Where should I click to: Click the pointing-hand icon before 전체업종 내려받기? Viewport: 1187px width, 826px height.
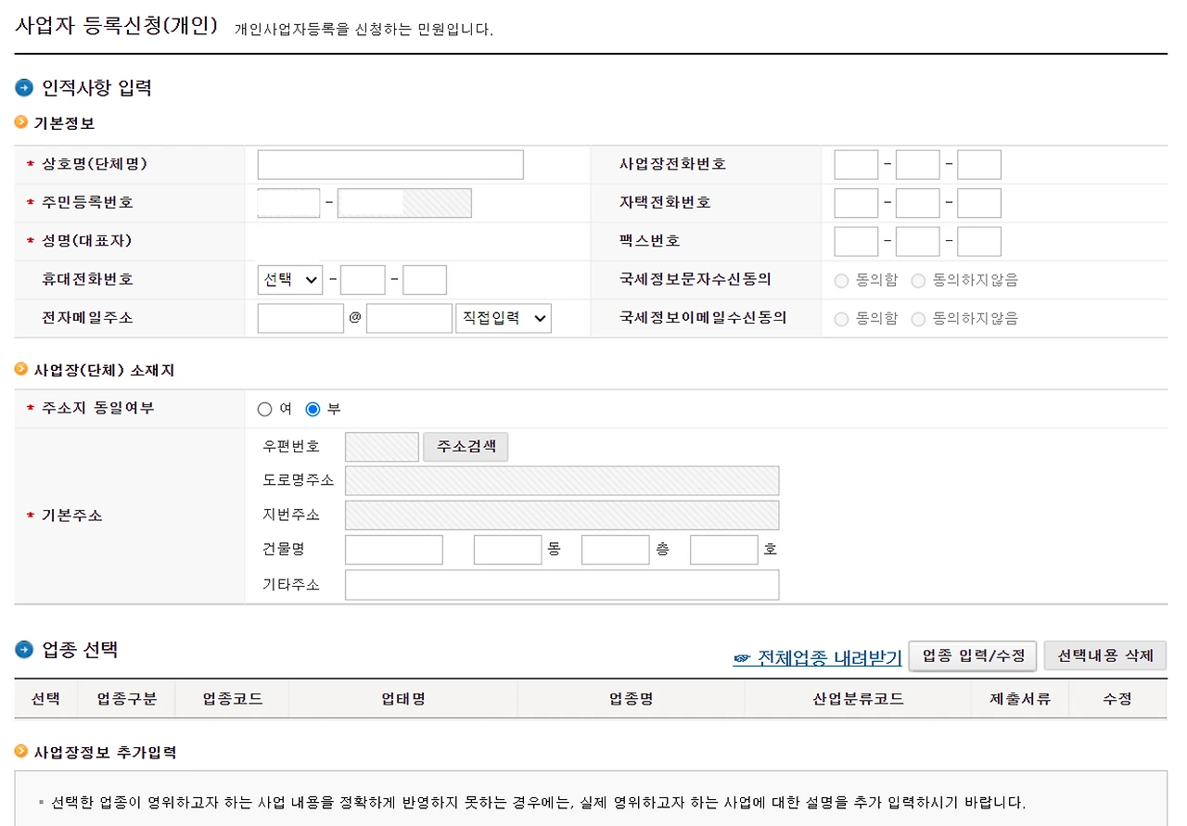(742, 656)
